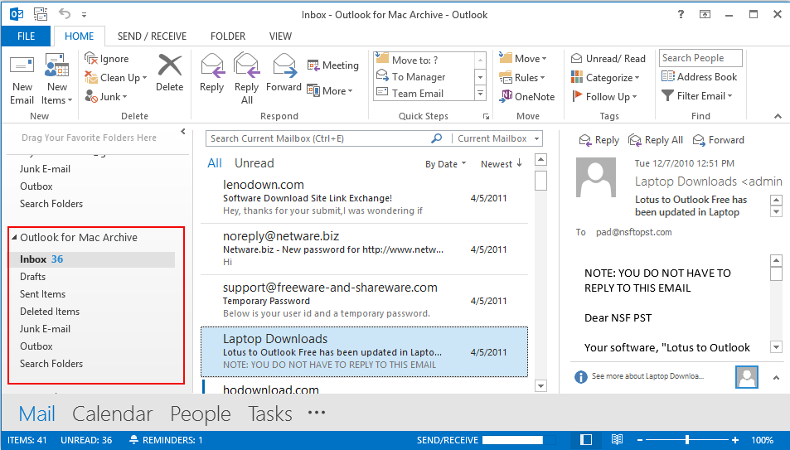Open Outlook Help question mark
This screenshot has height=450, width=790.
pos(681,14)
